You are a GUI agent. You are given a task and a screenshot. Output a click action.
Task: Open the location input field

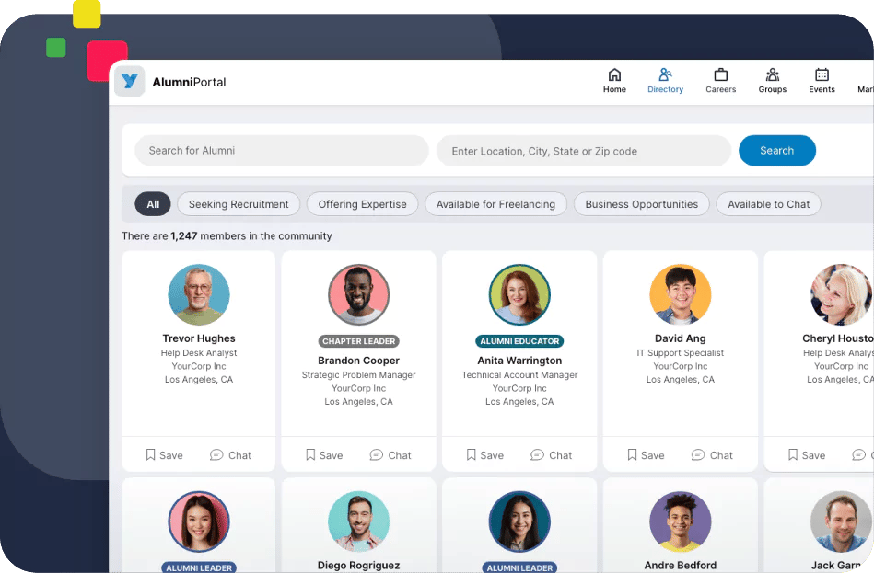(583, 150)
